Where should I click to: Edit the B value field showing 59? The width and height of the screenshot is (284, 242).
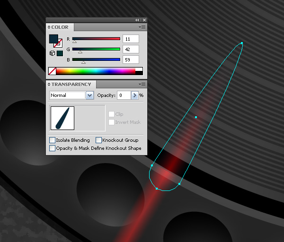pos(131,60)
